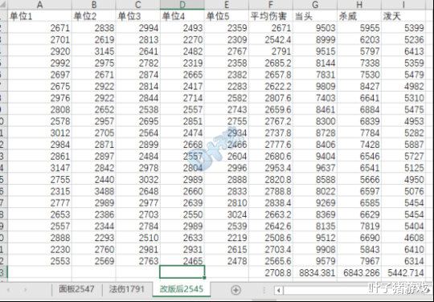This screenshot has height=302, width=434.
Task: Select cell with value 8427
Action: [359, 86]
